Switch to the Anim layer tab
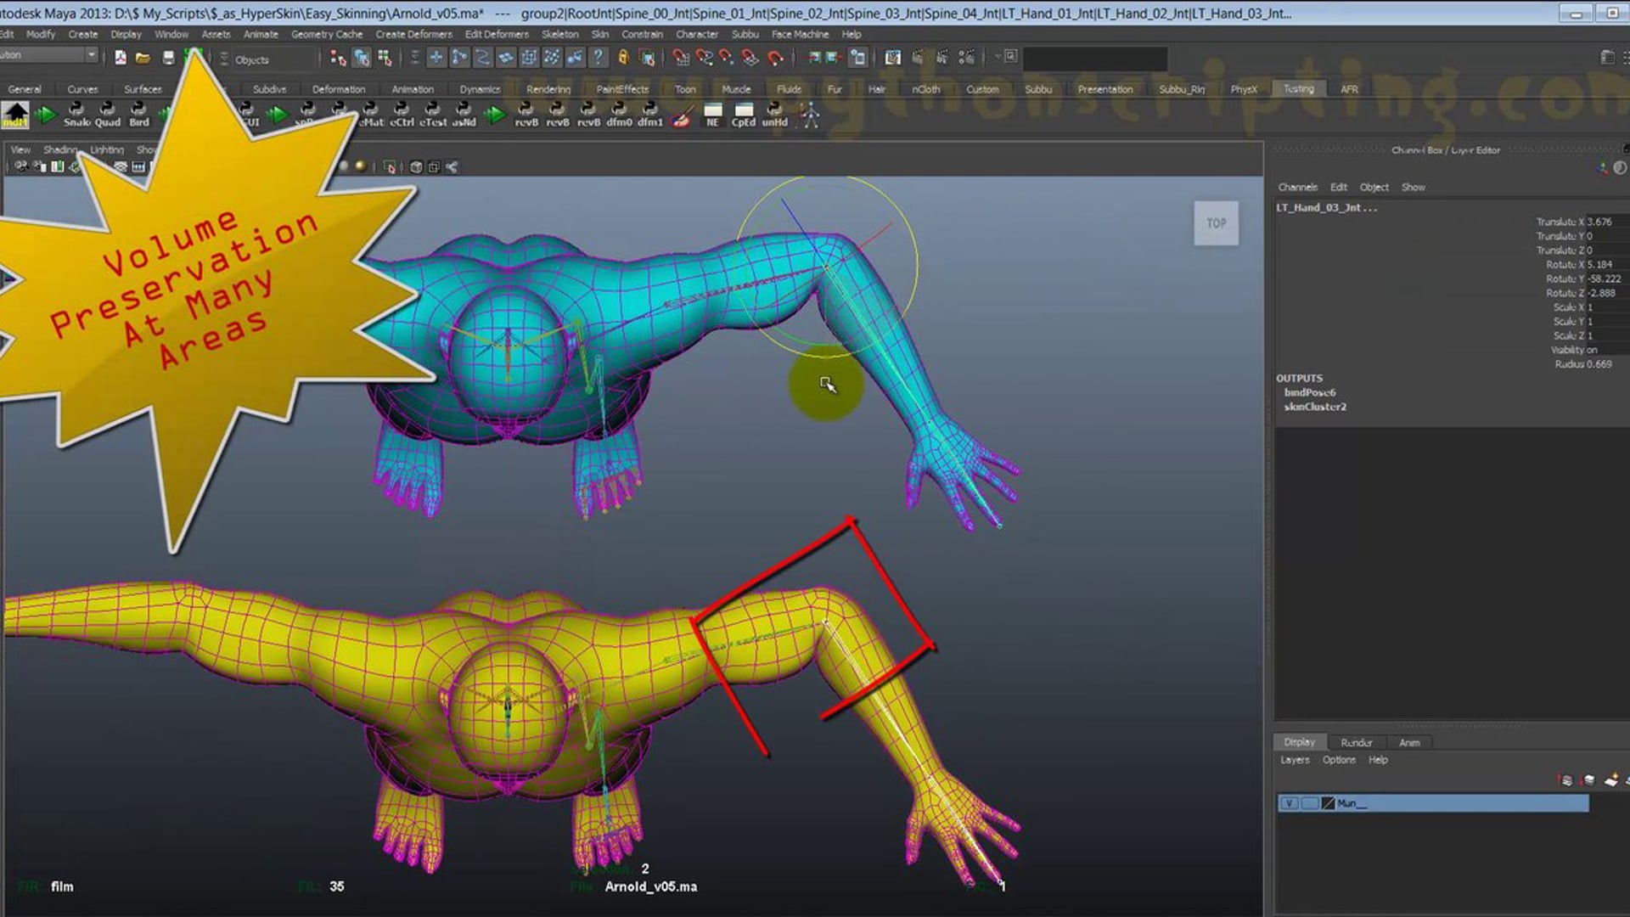Screen dimensions: 1630x917 pos(1409,743)
